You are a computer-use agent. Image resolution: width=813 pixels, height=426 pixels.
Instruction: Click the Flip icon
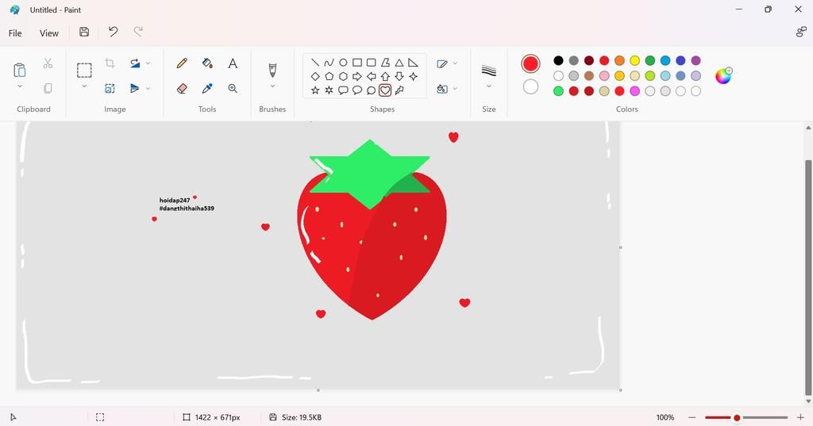(135, 89)
